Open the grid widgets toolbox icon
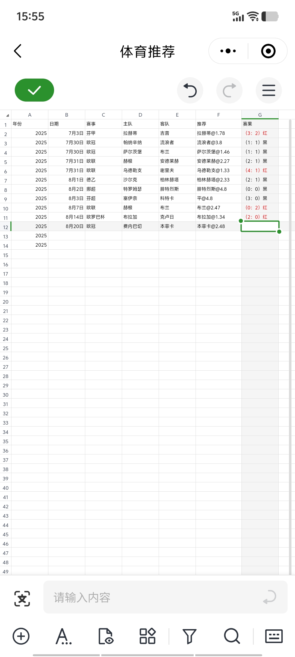This screenshot has height=657, width=295. coord(147,636)
